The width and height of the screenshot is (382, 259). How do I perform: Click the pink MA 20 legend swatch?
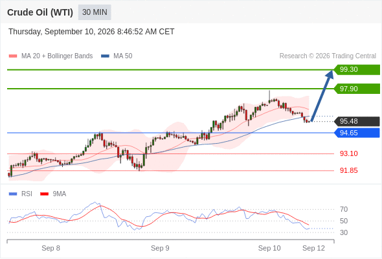13,56
